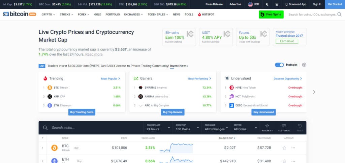The width and height of the screenshot is (345, 163).
Task: Click the BTC price sparkline chart
Action: (176, 148)
